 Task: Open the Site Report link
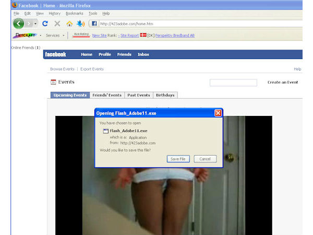pyautogui.click(x=129, y=36)
